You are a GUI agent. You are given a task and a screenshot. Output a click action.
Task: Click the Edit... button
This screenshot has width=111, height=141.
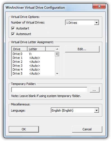(82, 49)
